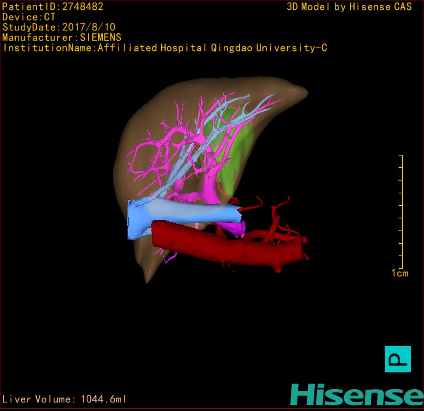This screenshot has height=411, width=424.
Task: Click the Hisense logo
Action: pos(357,394)
